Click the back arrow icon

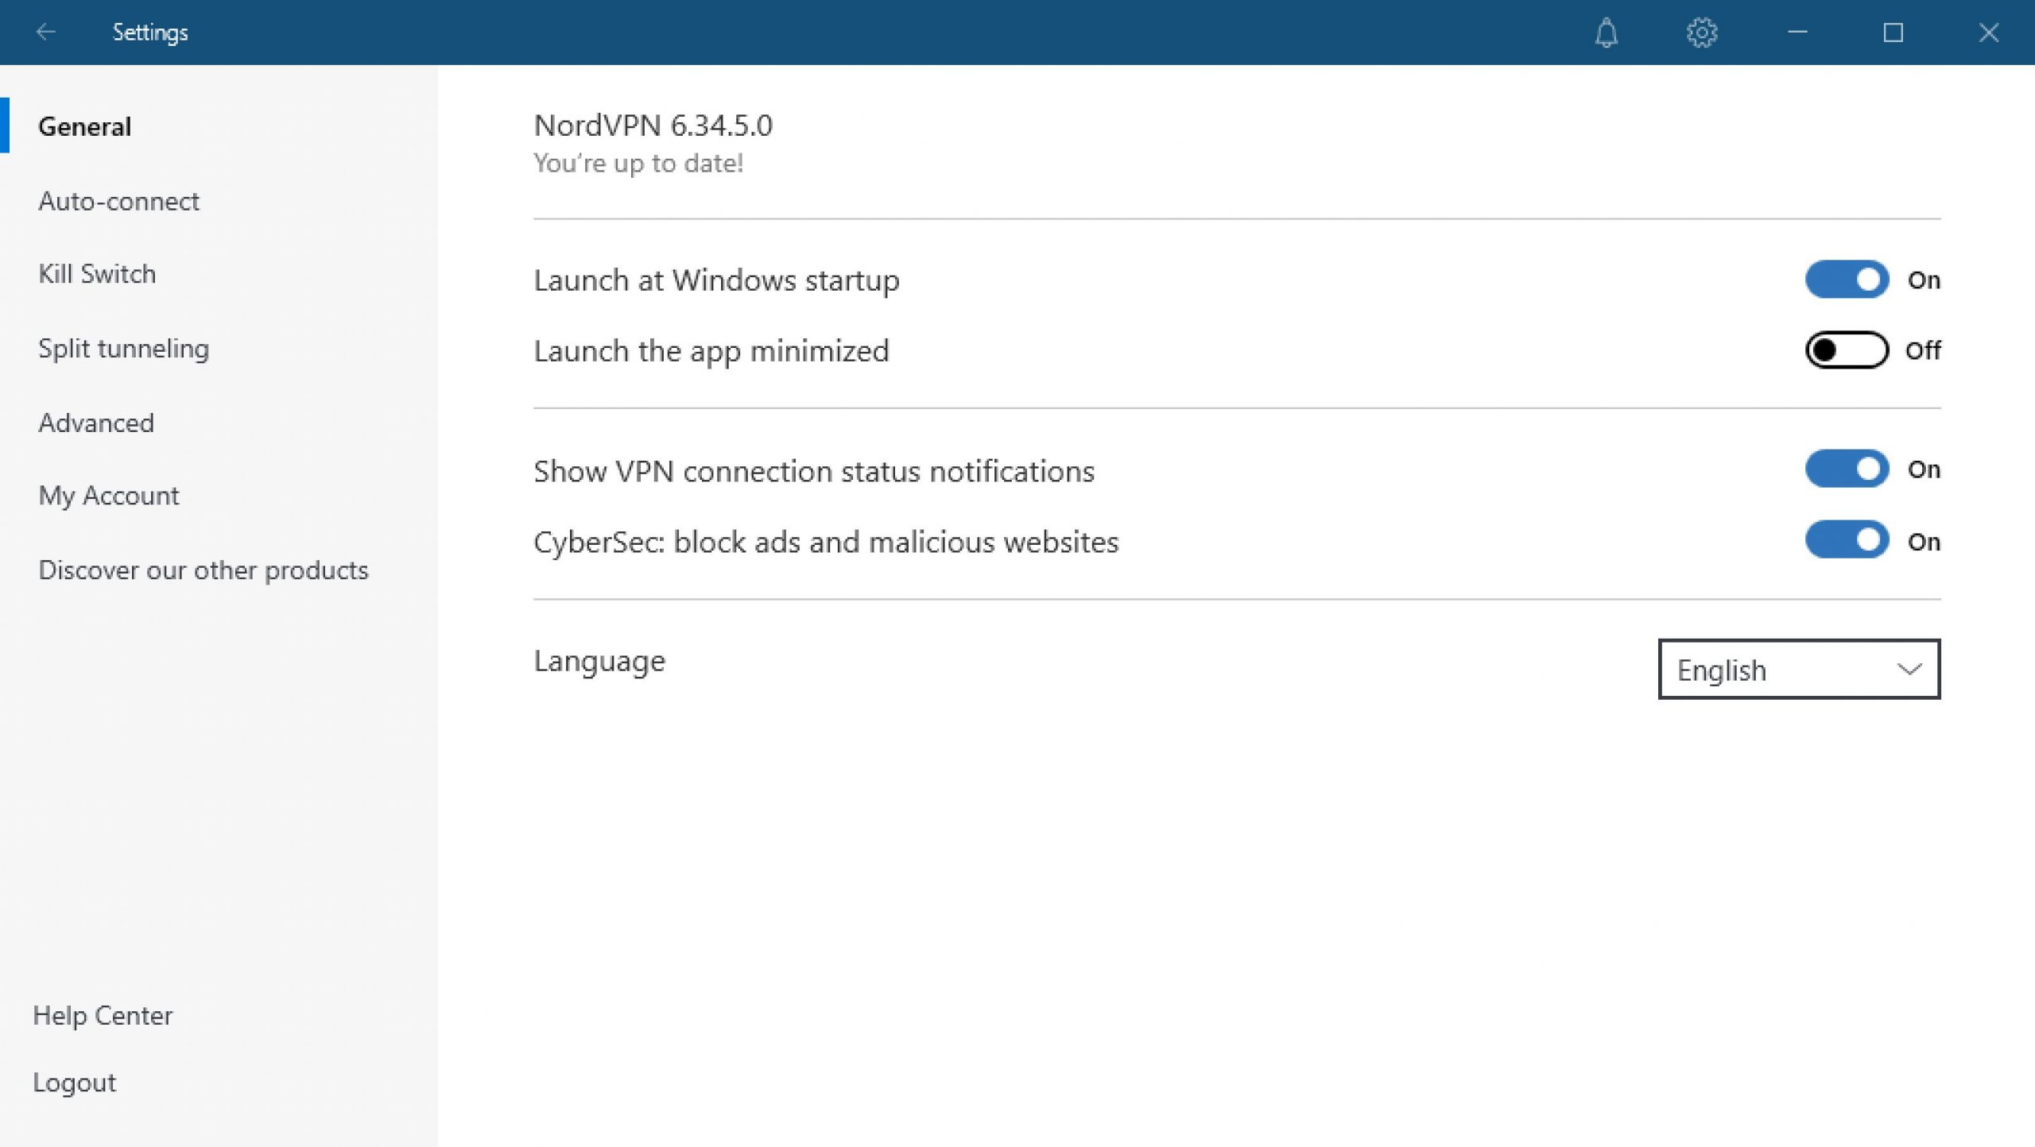click(46, 32)
